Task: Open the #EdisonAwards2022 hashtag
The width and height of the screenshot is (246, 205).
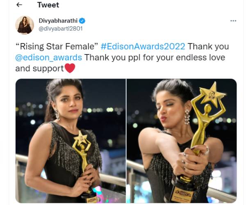Action: [143, 46]
